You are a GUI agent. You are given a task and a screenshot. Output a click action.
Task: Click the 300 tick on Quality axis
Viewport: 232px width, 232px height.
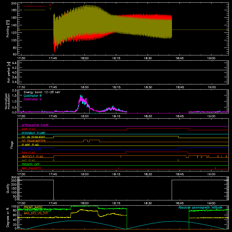click(x=14, y=177)
